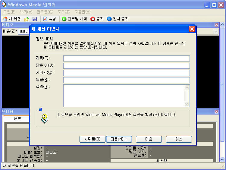Focus the Rating (등급) input field
This screenshot has height=170, width=226.
tap(126, 80)
